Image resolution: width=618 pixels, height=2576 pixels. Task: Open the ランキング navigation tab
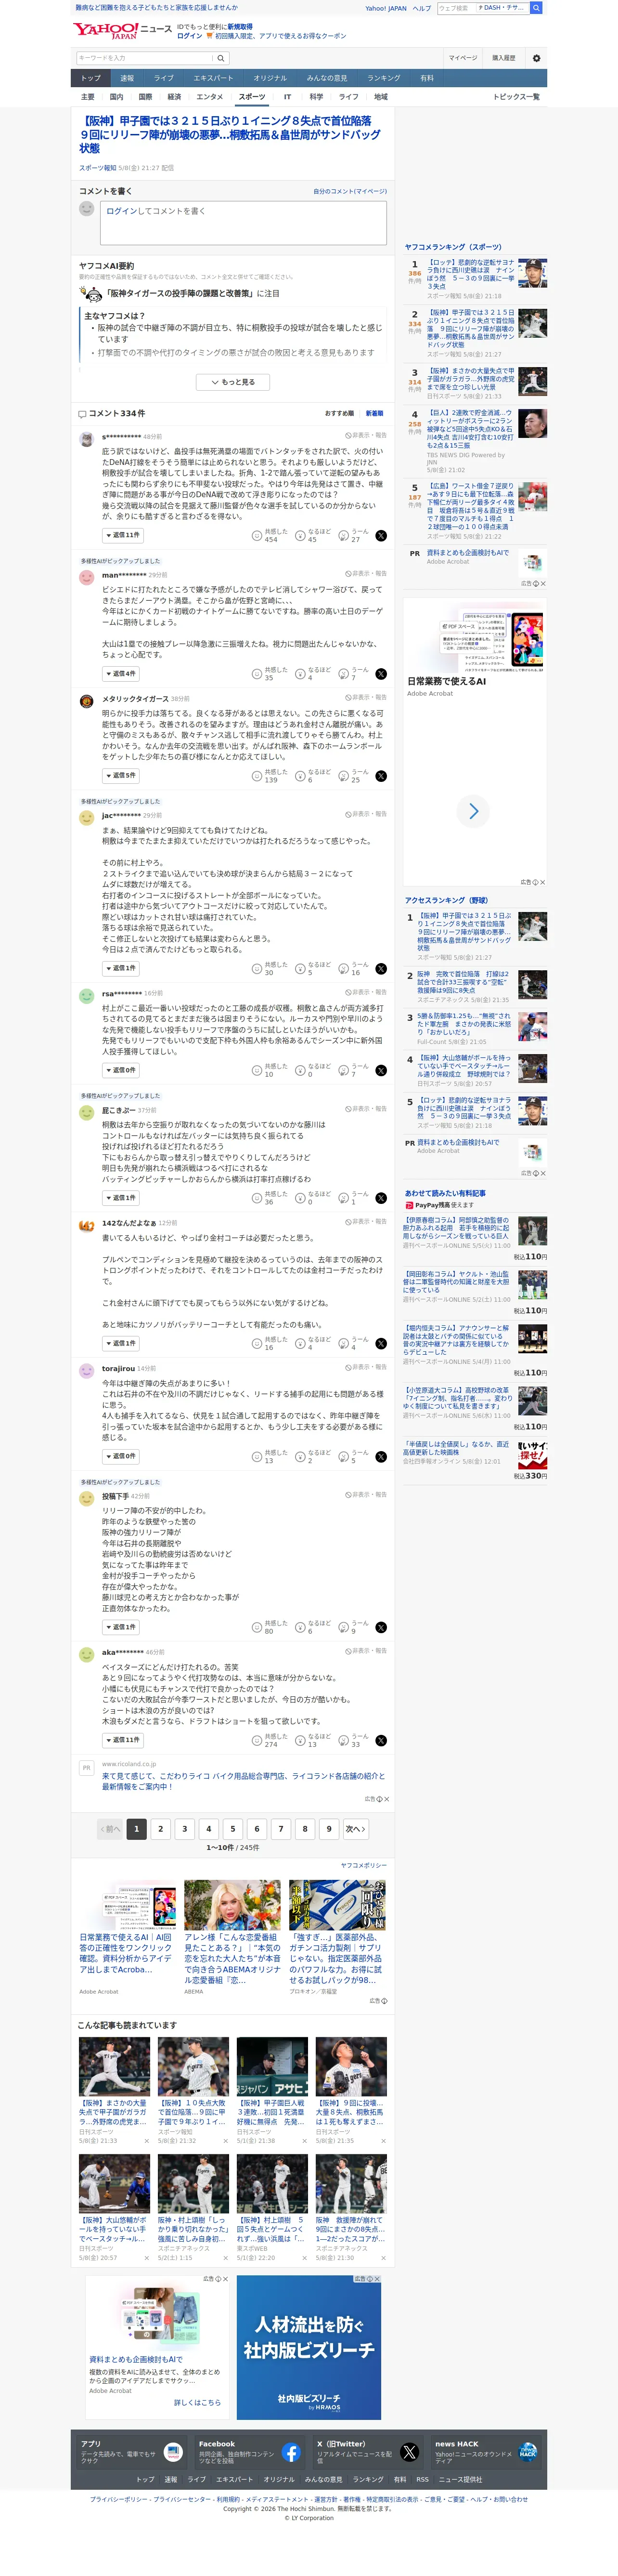384,78
